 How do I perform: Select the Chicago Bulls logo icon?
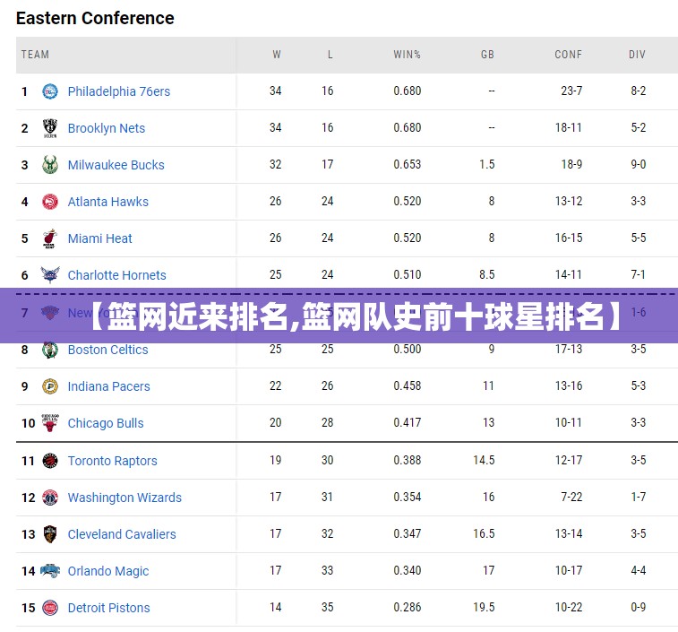click(x=50, y=423)
